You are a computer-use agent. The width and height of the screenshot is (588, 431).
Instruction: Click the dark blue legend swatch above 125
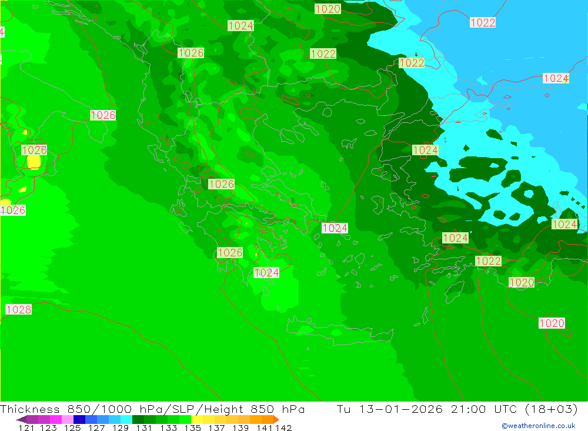click(x=79, y=419)
